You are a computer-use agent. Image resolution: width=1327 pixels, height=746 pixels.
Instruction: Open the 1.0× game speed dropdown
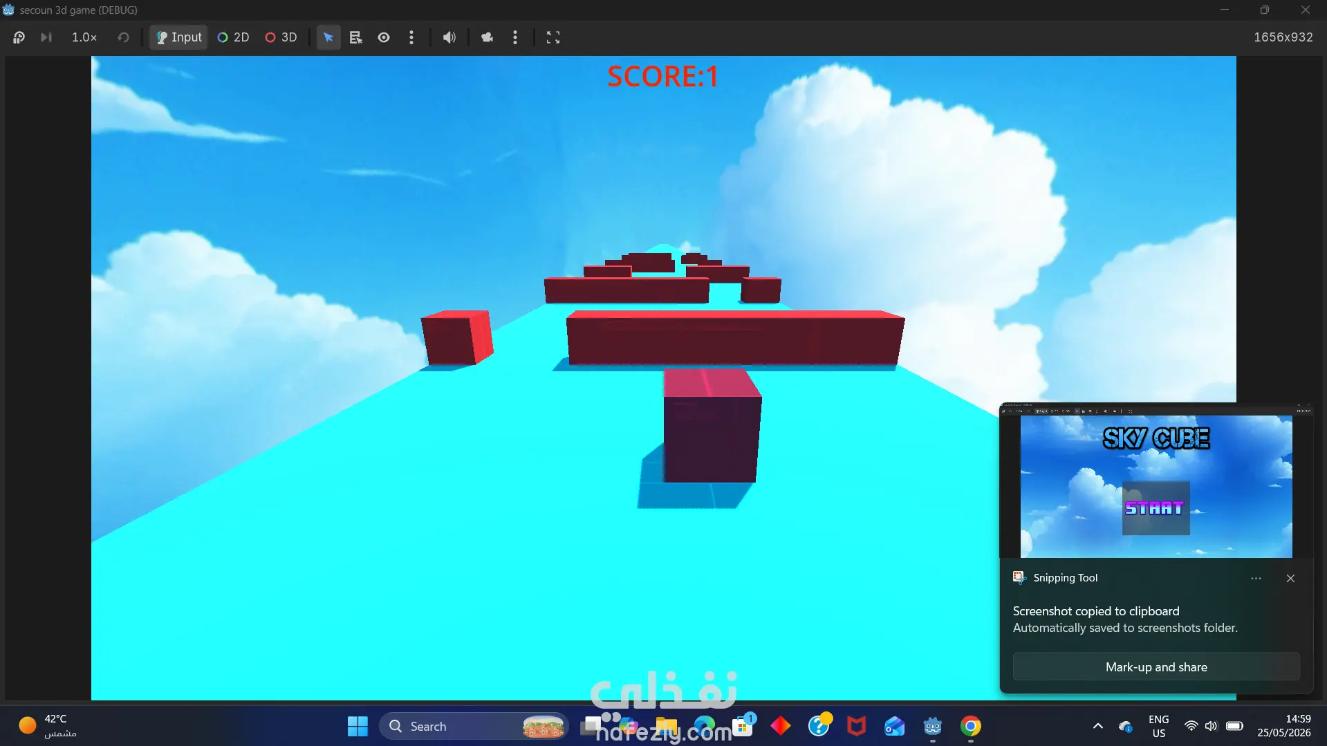tap(84, 37)
